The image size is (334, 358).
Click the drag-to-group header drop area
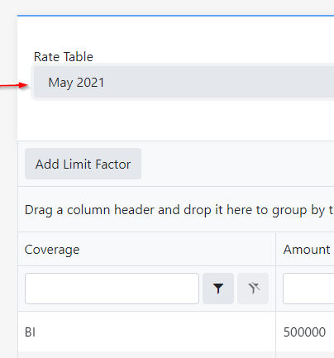(176, 209)
